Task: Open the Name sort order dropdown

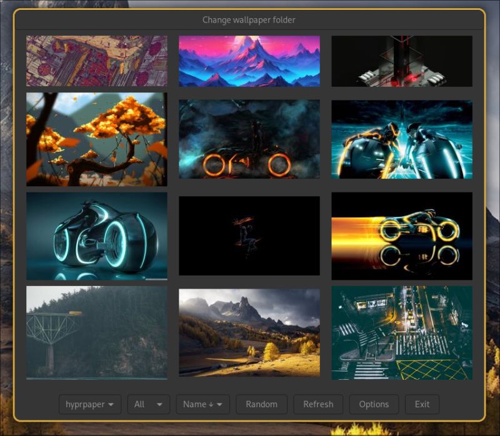Action: tap(202, 404)
